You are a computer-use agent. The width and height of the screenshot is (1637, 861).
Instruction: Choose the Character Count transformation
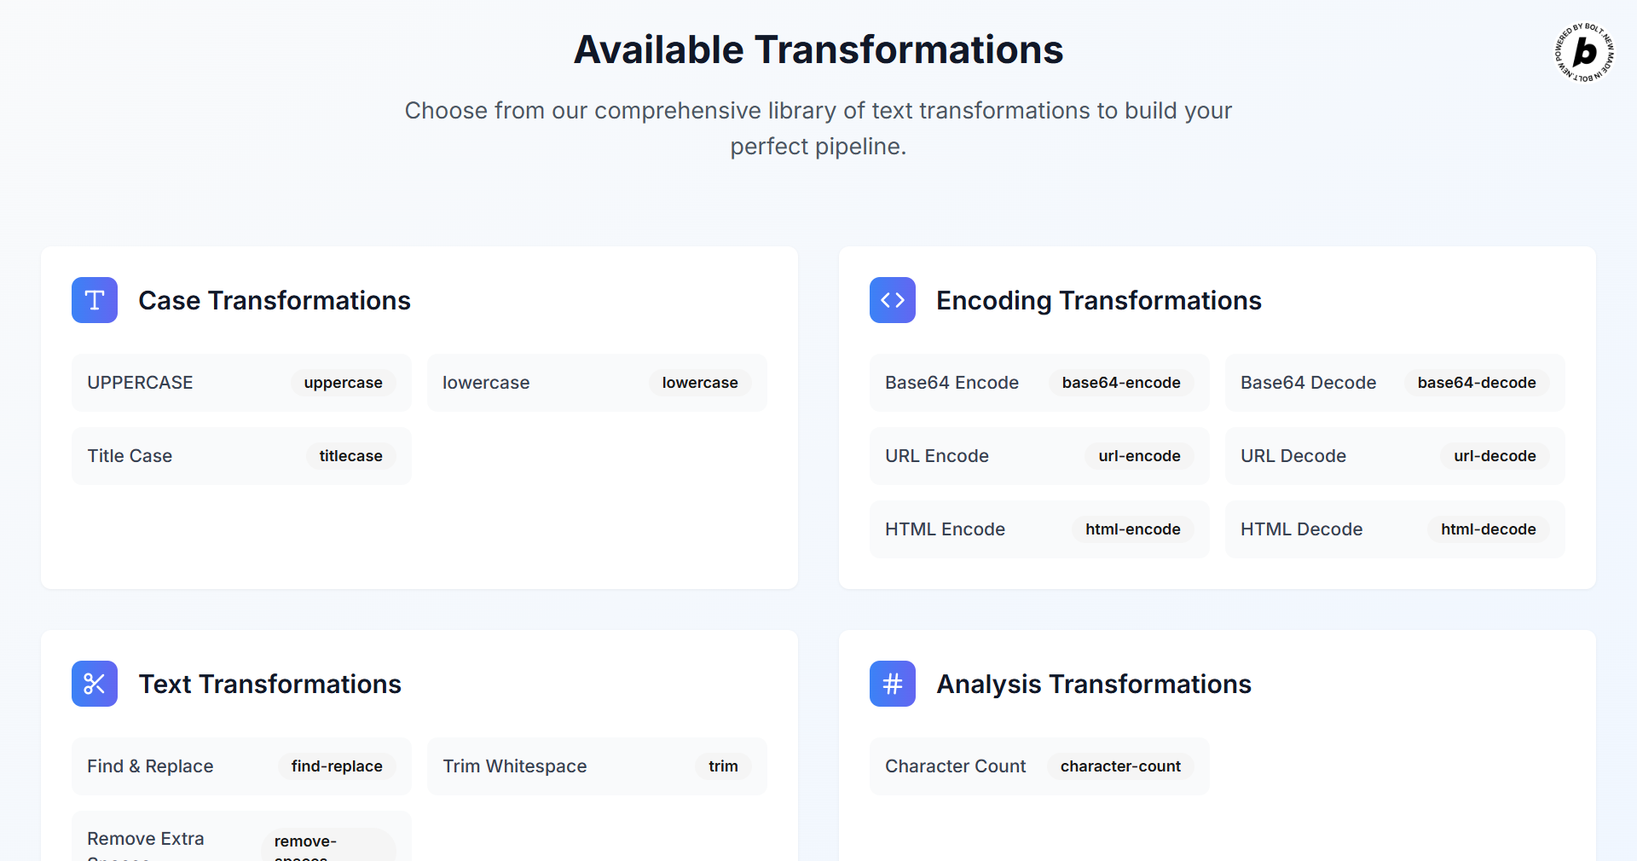(x=1038, y=766)
